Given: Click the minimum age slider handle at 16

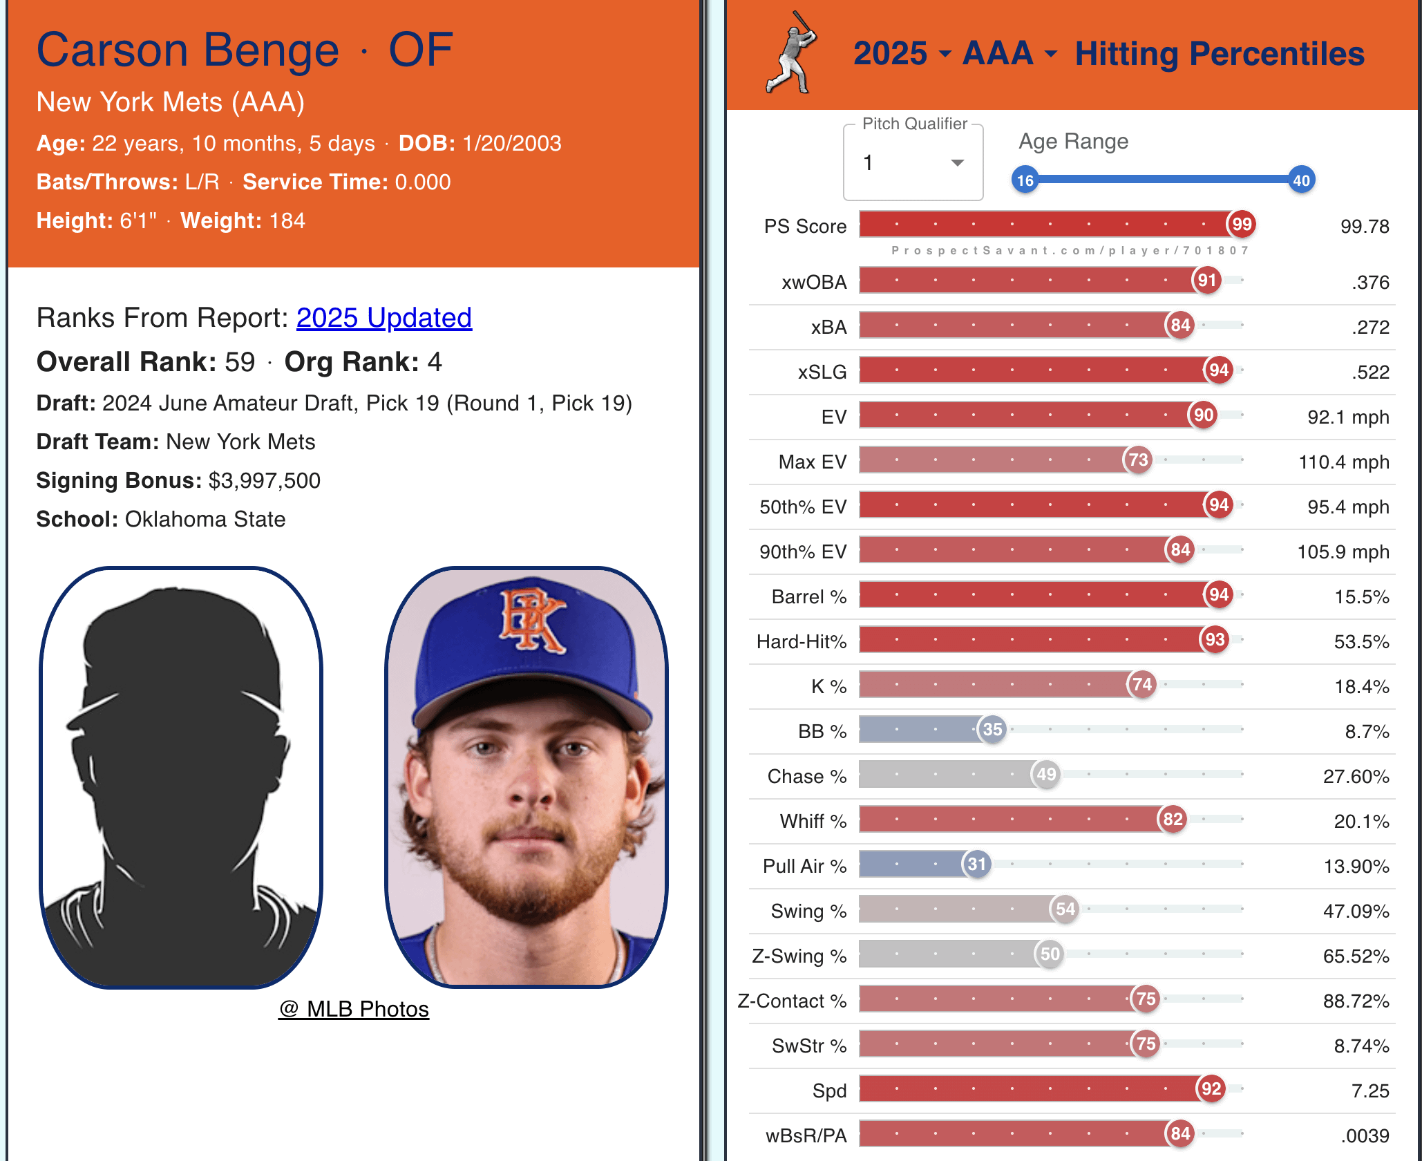Looking at the screenshot, I should click(x=1025, y=180).
